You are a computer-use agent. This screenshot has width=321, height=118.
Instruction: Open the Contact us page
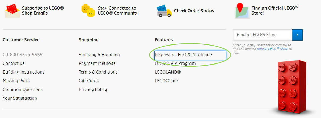pyautogui.click(x=14, y=63)
